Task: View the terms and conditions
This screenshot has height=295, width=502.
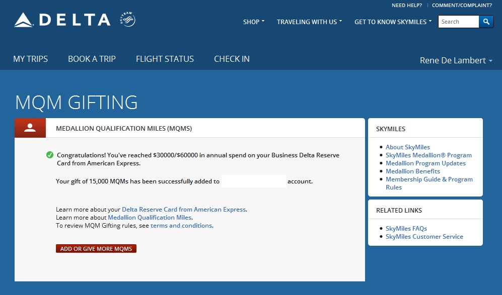Action: click(181, 226)
